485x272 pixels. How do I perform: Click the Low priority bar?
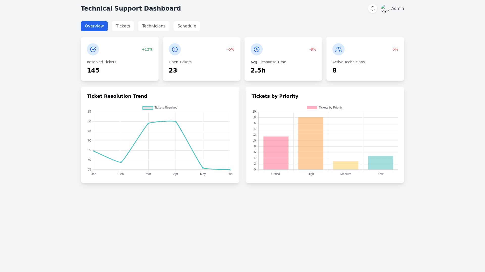(380, 163)
